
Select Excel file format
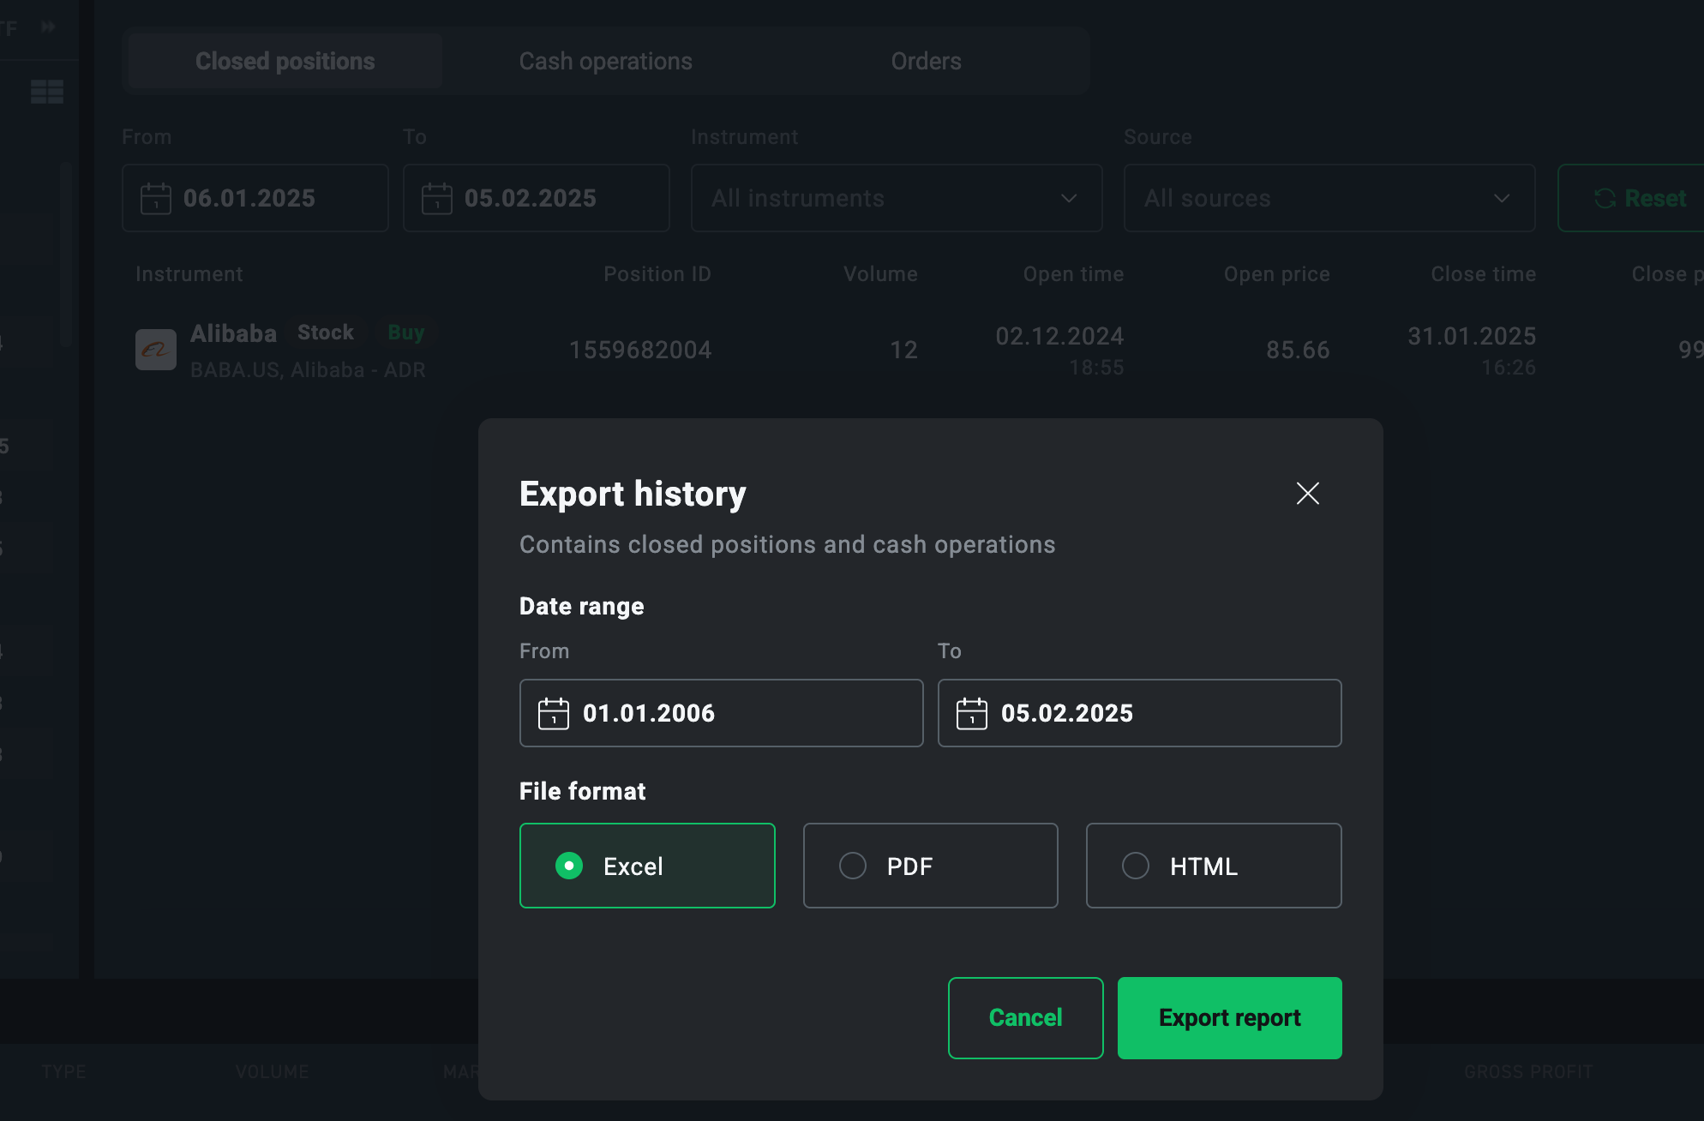point(647,866)
